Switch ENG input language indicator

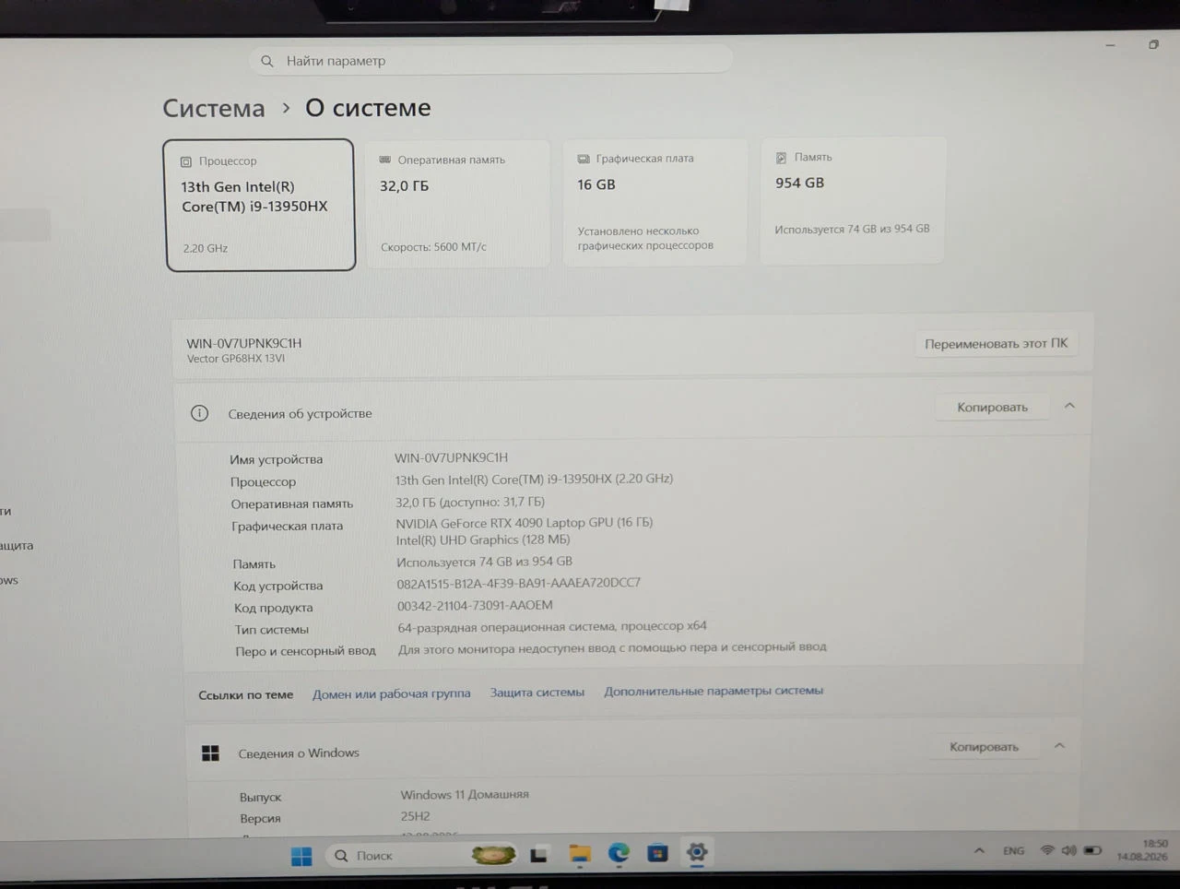1013,850
